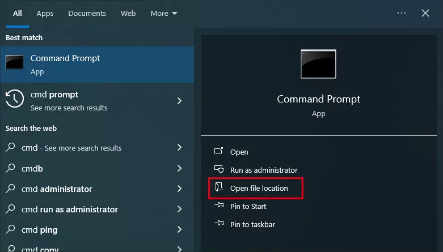
Task: Open the cmd prompt search suggestion
Action: (97, 101)
